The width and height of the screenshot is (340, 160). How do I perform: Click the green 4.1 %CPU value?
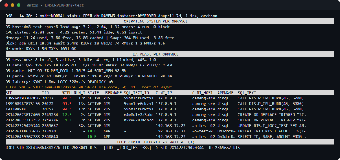pyautogui.click(x=68, y=120)
